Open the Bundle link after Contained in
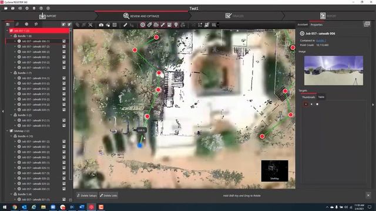The image size is (376, 211). 321,40
